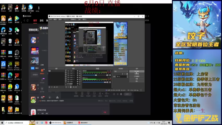Viewport: 222px width, 125px height.
Task: Open the OBS 查看 menu
Action: click(x=60, y=19)
